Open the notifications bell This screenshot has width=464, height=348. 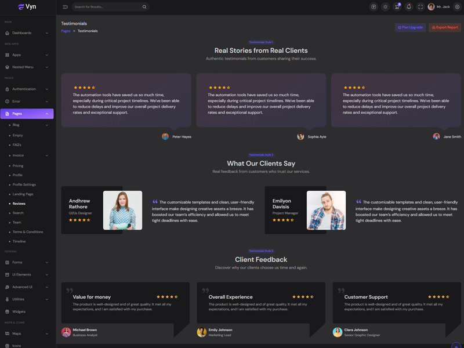pyautogui.click(x=409, y=7)
